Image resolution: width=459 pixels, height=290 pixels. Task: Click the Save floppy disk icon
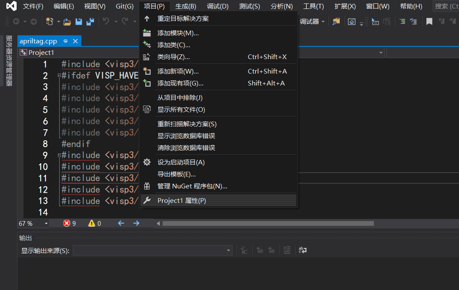click(x=79, y=21)
